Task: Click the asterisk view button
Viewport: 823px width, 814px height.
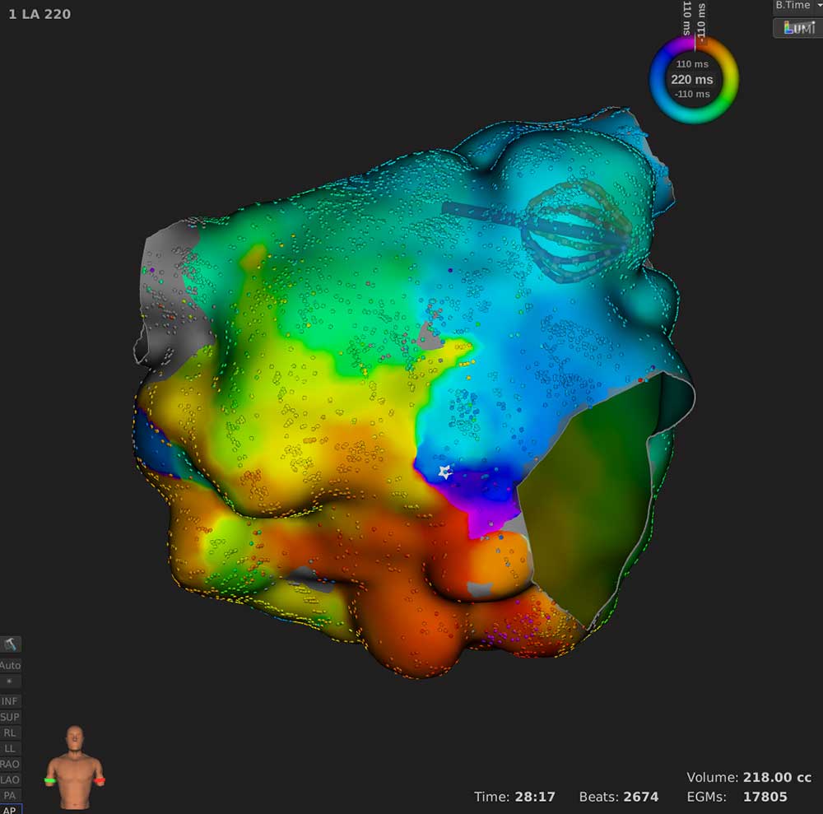Action: (10, 681)
